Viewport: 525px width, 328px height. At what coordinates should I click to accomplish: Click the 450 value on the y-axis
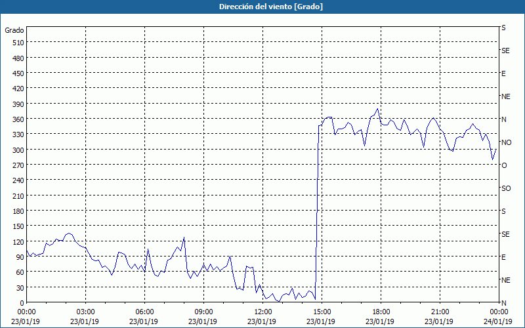click(18, 73)
